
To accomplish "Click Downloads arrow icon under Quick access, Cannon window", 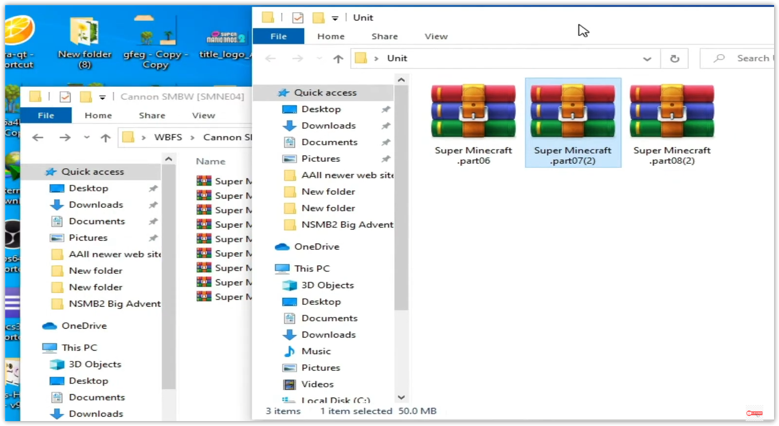I will (57, 205).
